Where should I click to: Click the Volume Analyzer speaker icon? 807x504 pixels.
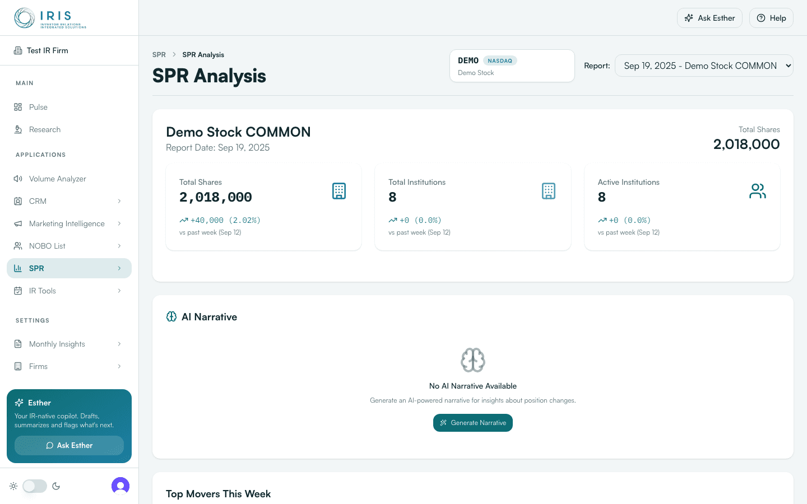click(x=18, y=179)
